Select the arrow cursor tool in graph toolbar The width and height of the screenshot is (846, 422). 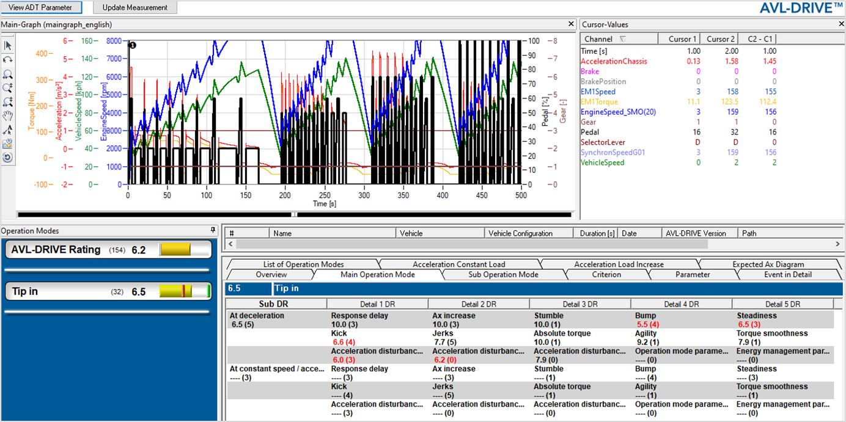[x=8, y=45]
